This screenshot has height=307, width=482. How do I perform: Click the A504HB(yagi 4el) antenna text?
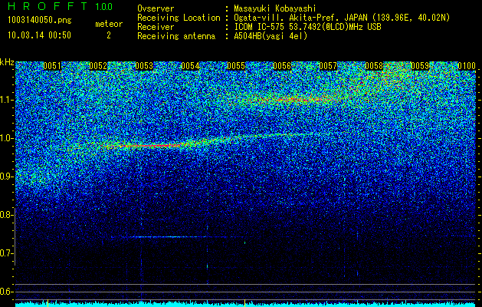271,36
